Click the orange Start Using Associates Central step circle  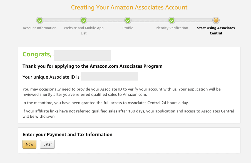216,20
